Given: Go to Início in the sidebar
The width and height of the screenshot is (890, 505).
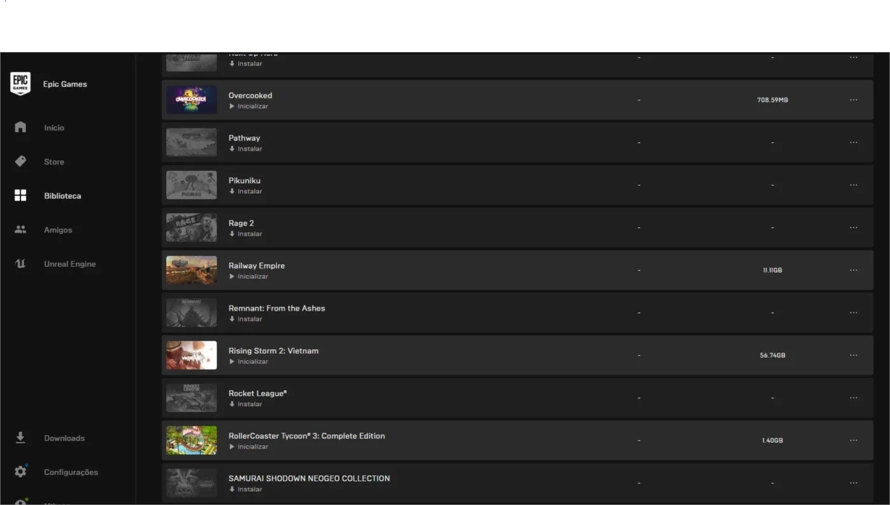Looking at the screenshot, I should pos(54,128).
